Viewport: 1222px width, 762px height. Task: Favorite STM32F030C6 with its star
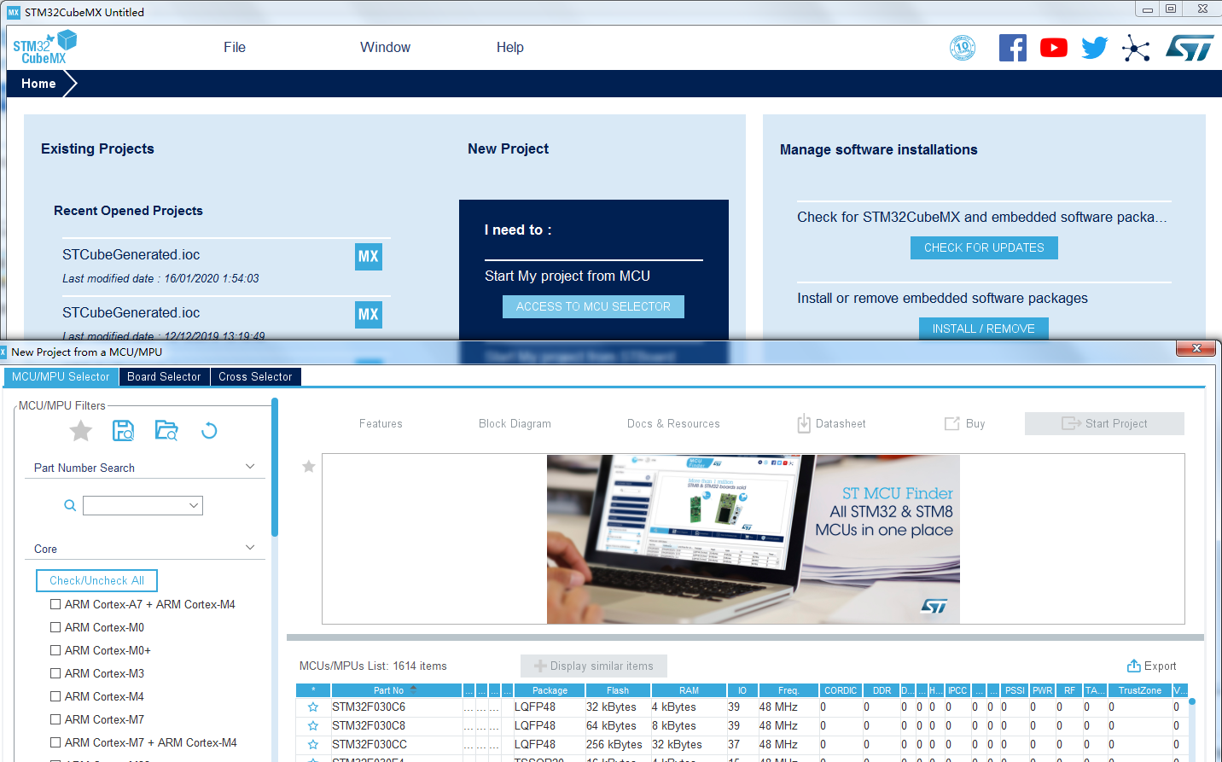pos(313,707)
